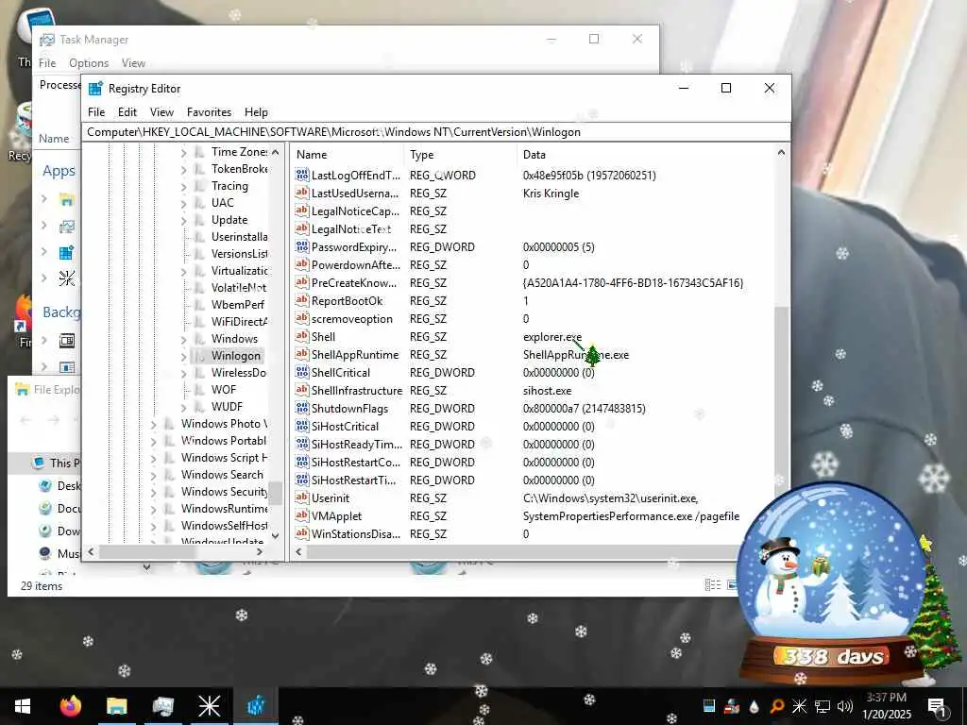Click the Christmas countdown snow globe
967x725 pixels.
point(831,582)
